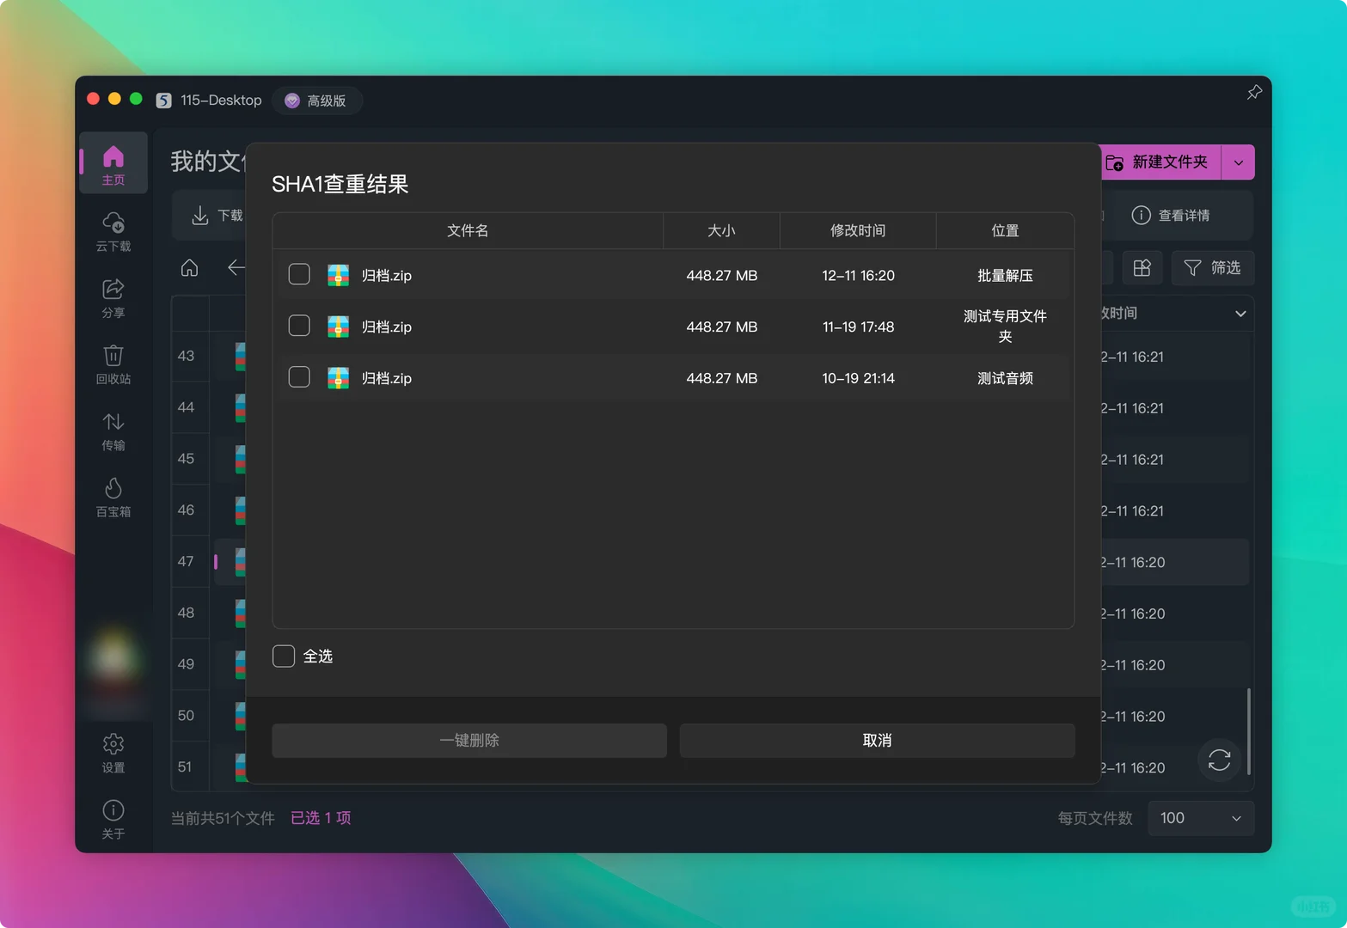1347x928 pixels.
Task: Refresh the file list with circular arrow icon
Action: [1218, 760]
